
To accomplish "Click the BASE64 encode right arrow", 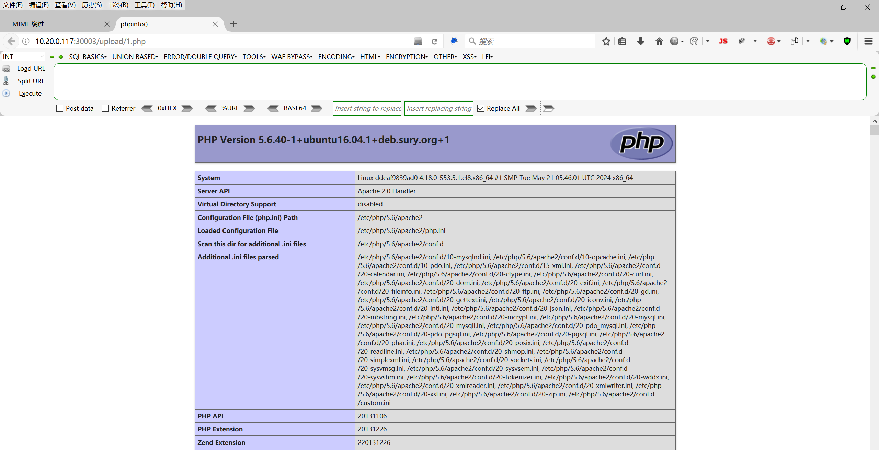I will 317,108.
